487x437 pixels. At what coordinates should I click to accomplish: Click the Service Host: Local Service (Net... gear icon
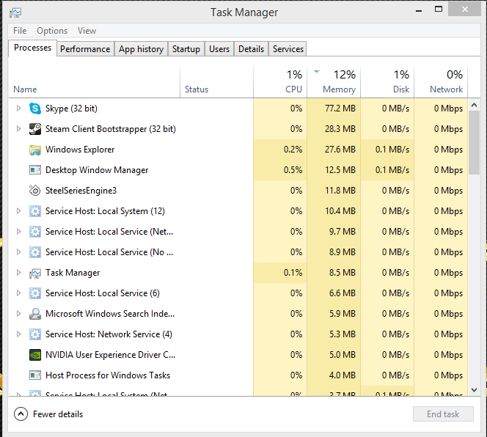click(x=35, y=232)
